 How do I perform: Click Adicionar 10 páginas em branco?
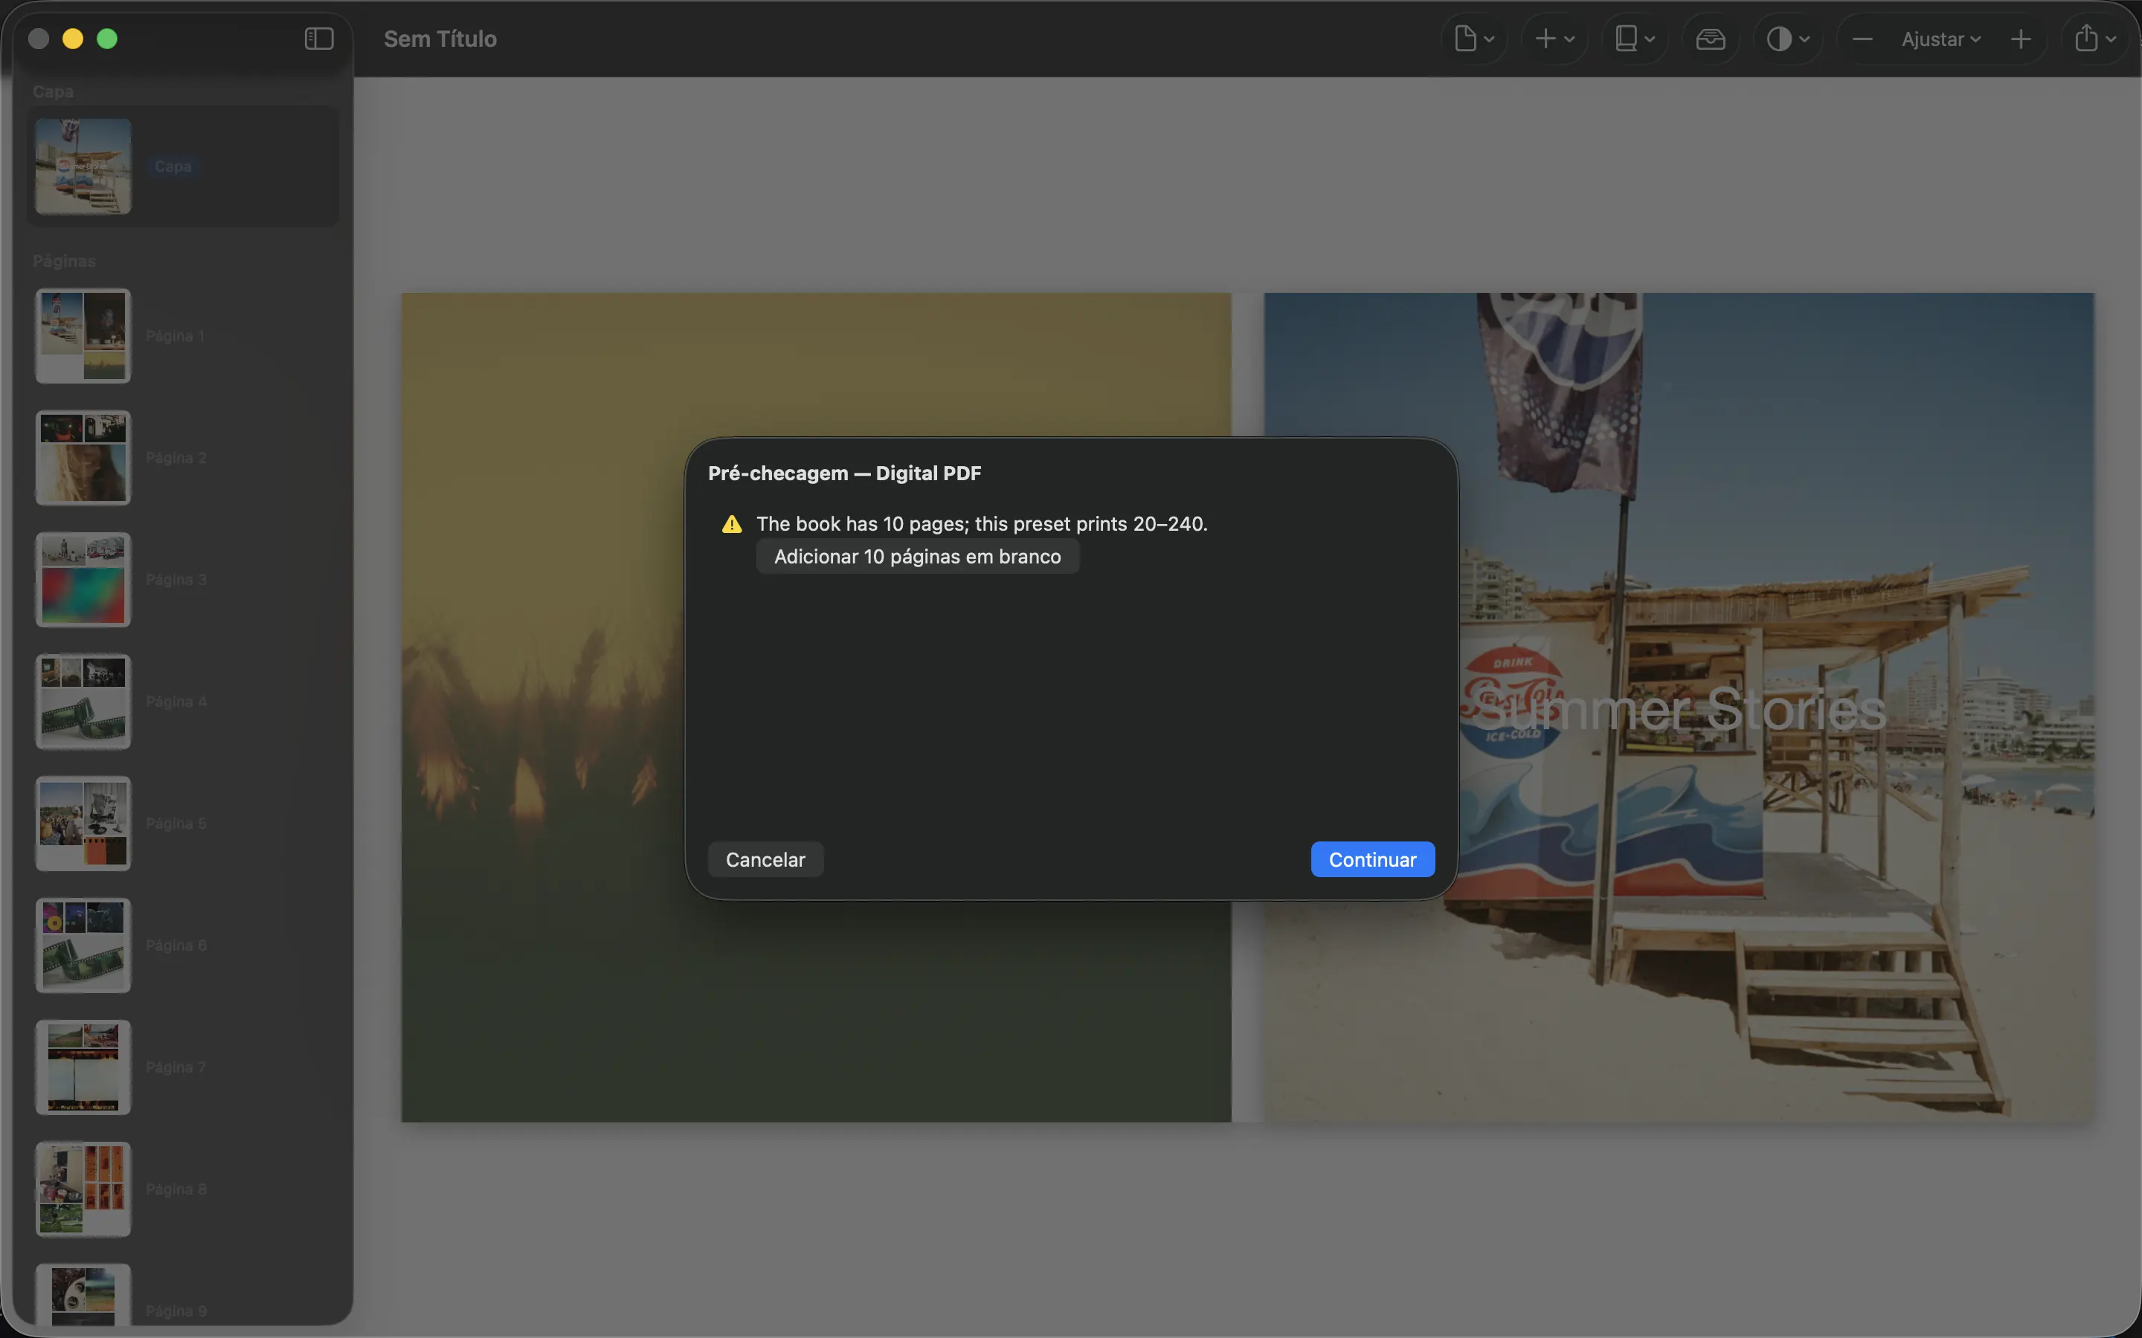pos(917,557)
